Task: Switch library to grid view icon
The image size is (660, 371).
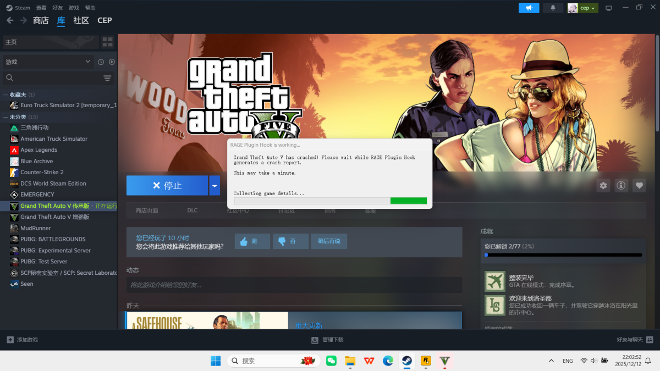Action: click(x=107, y=42)
